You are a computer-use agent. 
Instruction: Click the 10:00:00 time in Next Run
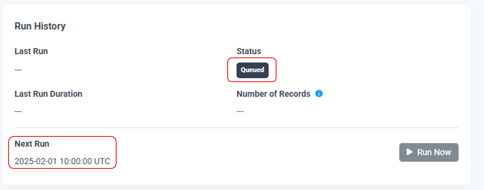[76, 161]
